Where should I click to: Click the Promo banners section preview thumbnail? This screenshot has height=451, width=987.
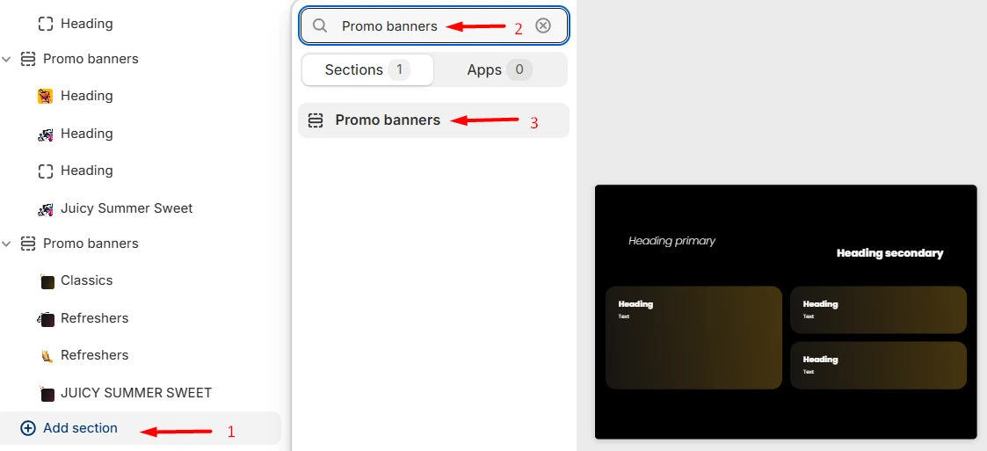(786, 312)
